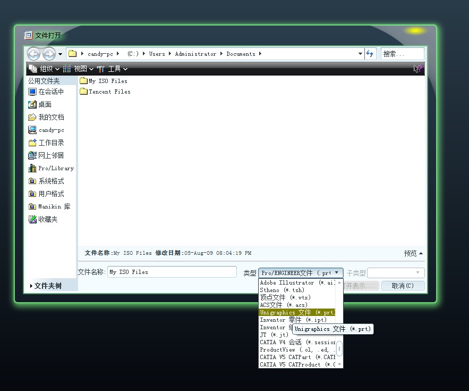
Task: Select the My ISO Files folder
Action: [104, 81]
